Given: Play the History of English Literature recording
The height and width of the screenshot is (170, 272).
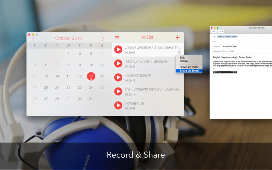Looking at the screenshot, I should (118, 64).
